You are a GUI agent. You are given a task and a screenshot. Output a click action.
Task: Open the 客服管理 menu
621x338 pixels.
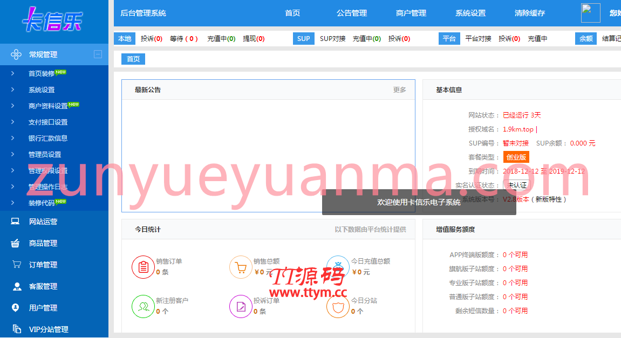pos(43,286)
